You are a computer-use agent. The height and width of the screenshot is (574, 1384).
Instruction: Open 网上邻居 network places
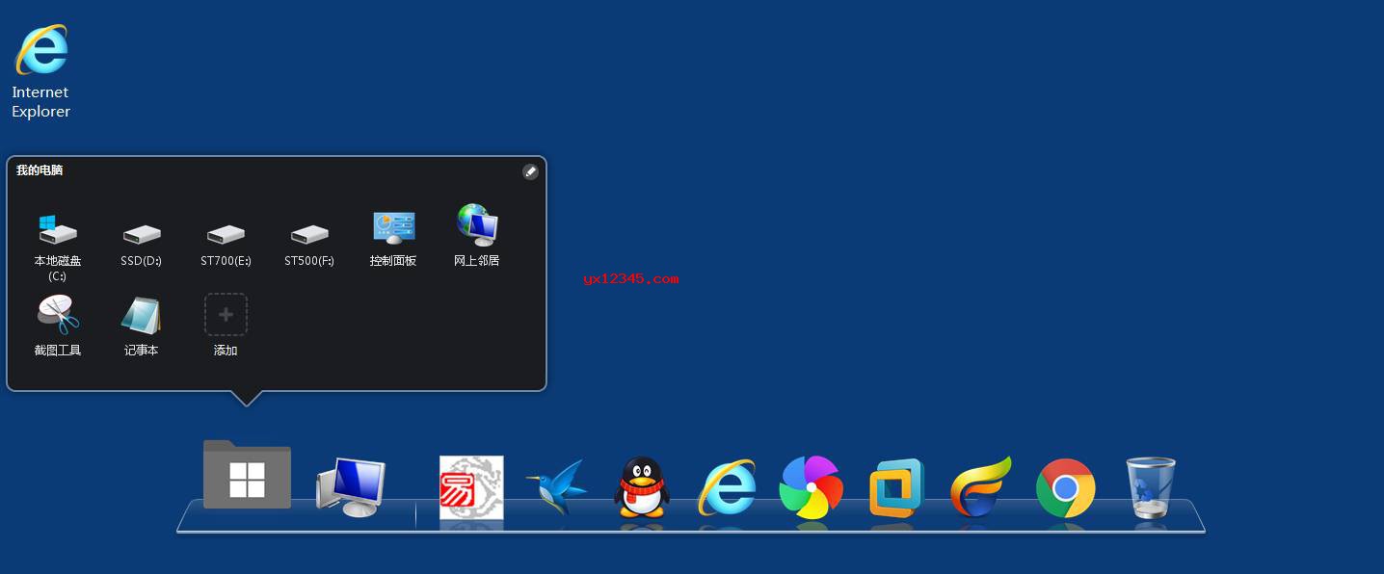(x=477, y=236)
